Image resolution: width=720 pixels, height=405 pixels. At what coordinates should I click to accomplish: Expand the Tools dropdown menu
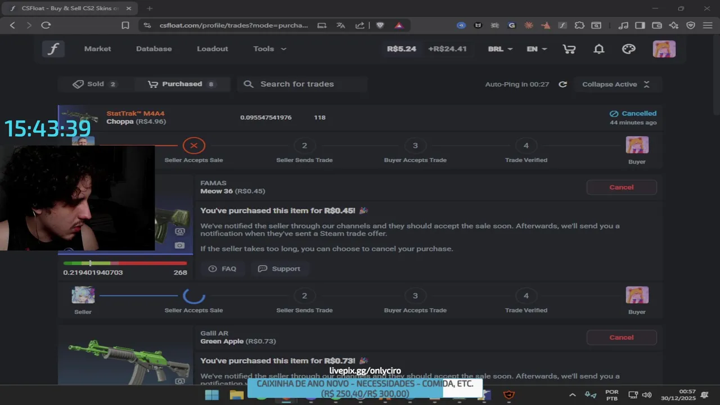270,49
